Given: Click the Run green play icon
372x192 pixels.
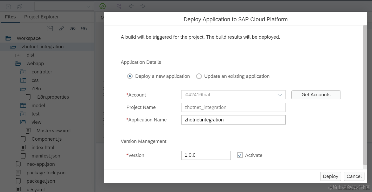Looking at the screenshot, I should [x=102, y=6].
